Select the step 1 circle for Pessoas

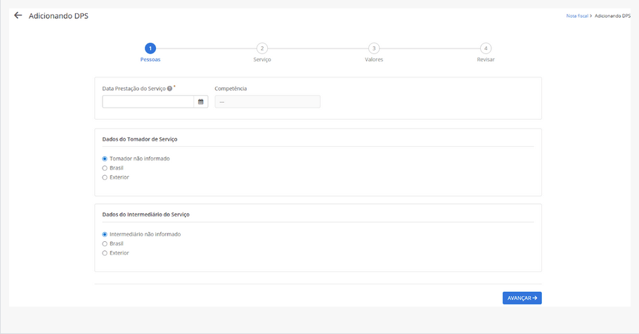150,48
